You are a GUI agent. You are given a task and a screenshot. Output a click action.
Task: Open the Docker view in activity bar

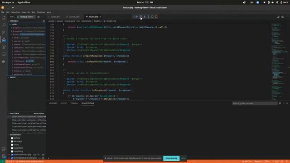point(4,62)
